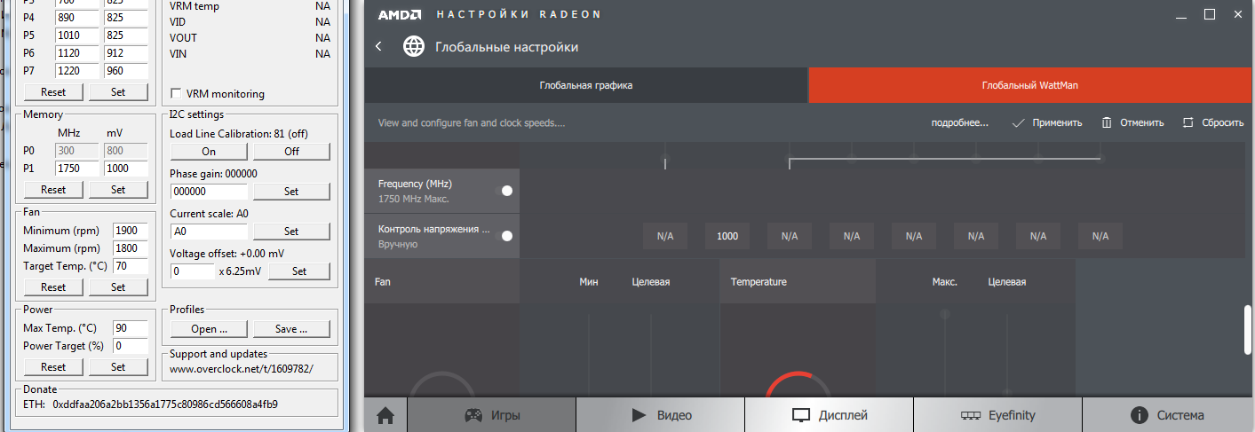Reset the Power settings
Image resolution: width=1255 pixels, height=432 pixels.
(x=53, y=367)
